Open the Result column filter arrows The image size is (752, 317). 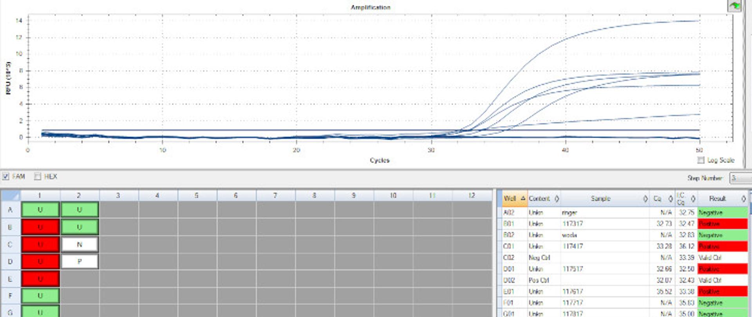click(743, 199)
